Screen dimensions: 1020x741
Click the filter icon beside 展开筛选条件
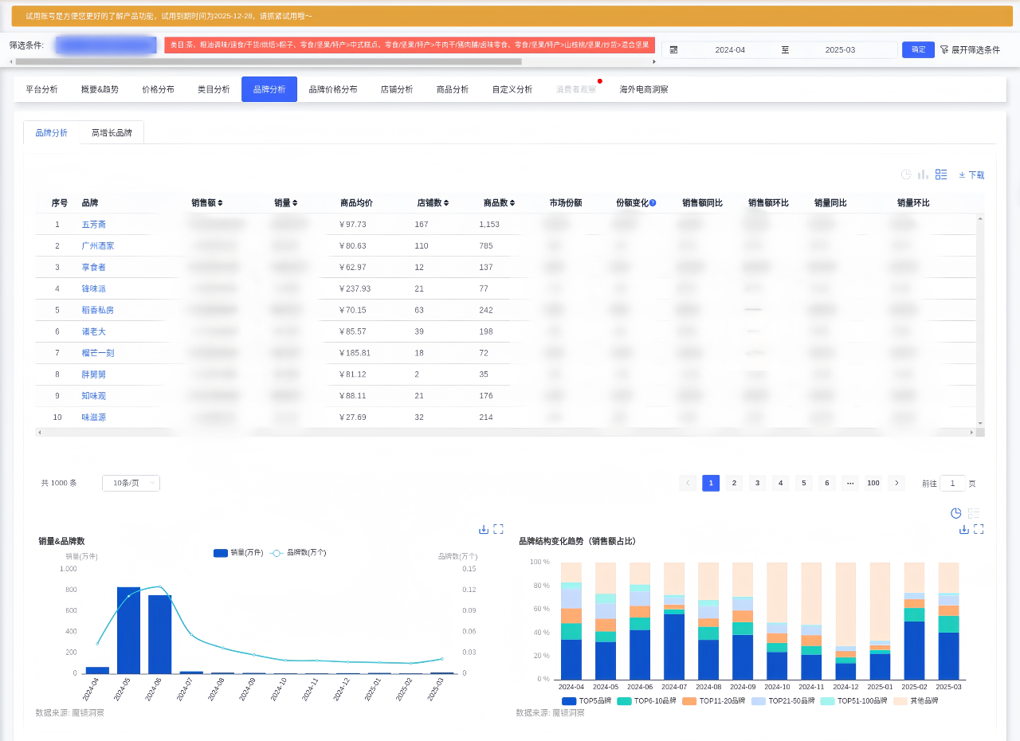(x=944, y=49)
